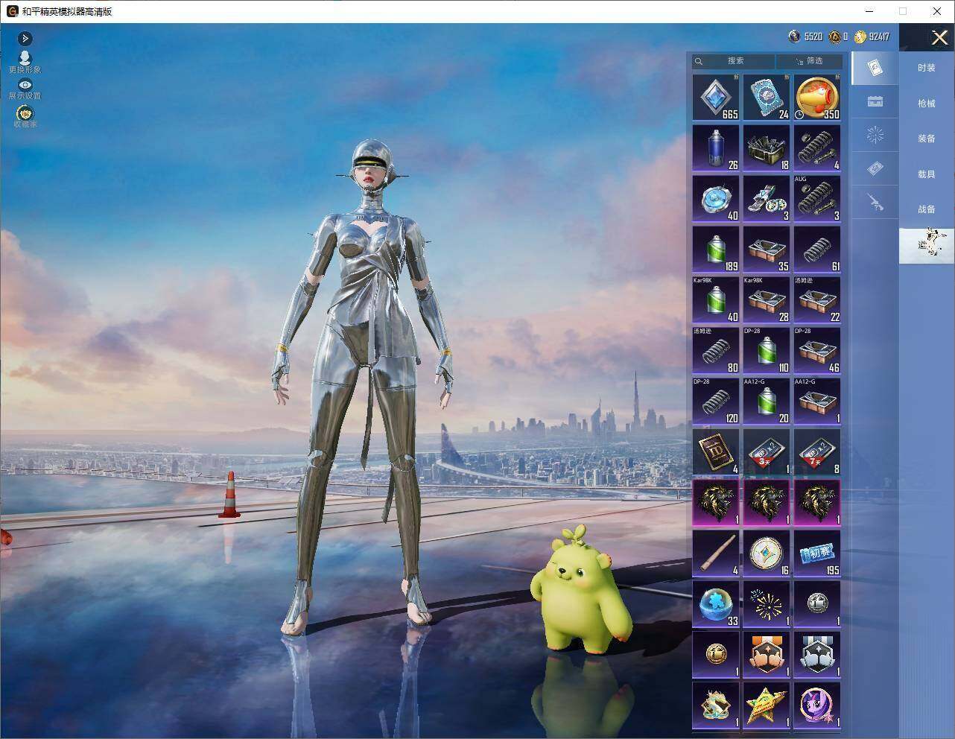
Task: Switch to the 时装 tab
Action: [x=927, y=68]
